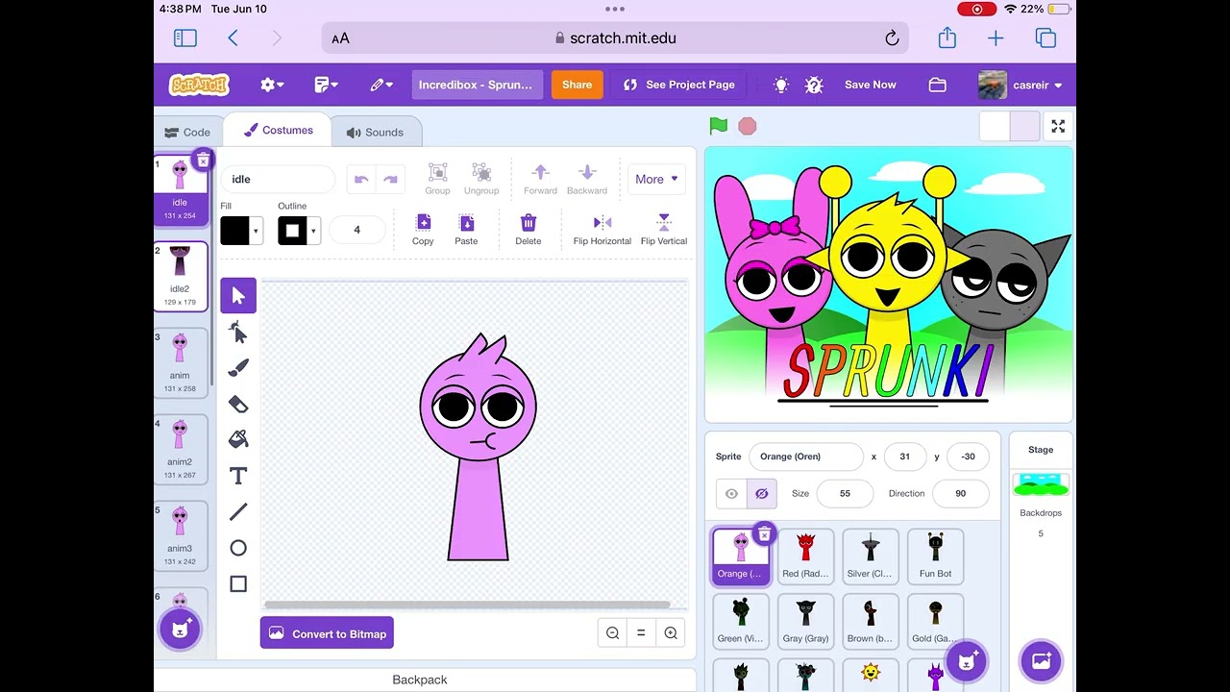Image resolution: width=1230 pixels, height=692 pixels.
Task: Click the Scratch logo
Action: coord(200,85)
